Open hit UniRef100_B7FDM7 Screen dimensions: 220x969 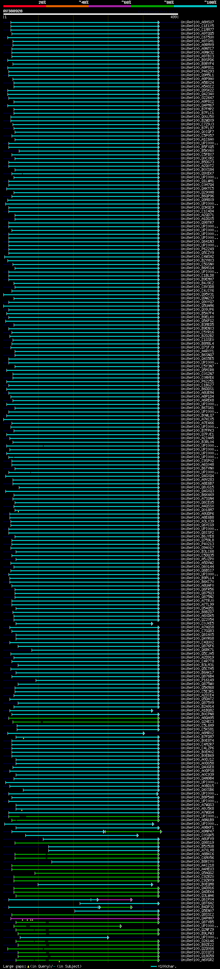click(197, 737)
